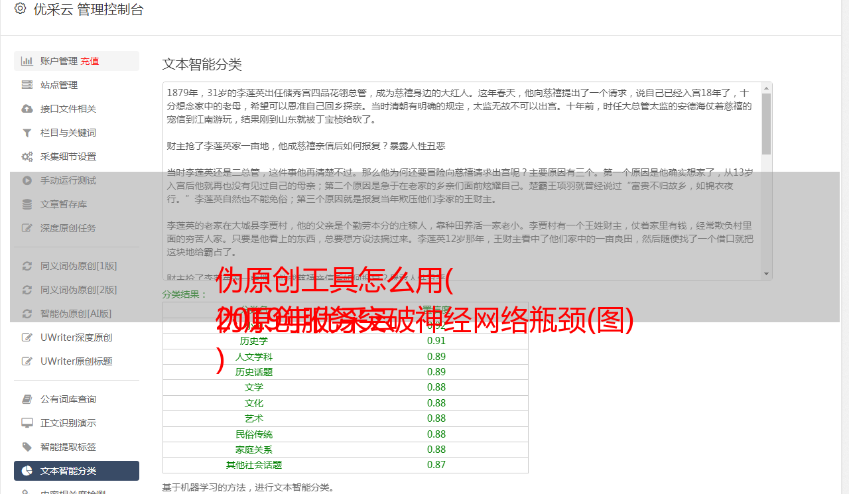Click the 文化 category cell
Image resolution: width=849 pixels, height=494 pixels.
(x=254, y=403)
